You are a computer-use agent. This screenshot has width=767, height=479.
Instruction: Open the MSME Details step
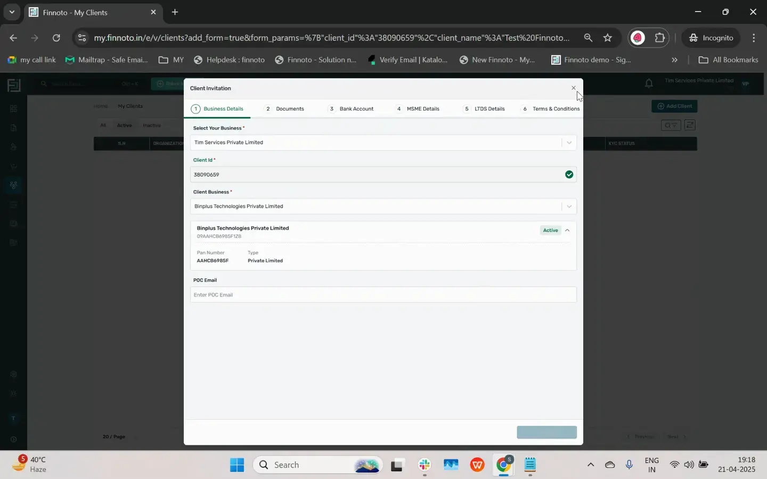(418, 109)
